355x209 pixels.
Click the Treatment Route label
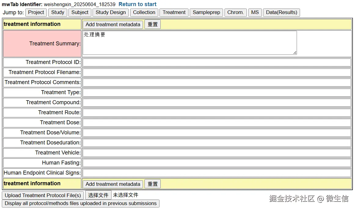59,112
